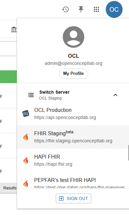Viewport: 129px width, 215px height.
Task: Click the server list scrollbar thumb
Action: coord(128,153)
